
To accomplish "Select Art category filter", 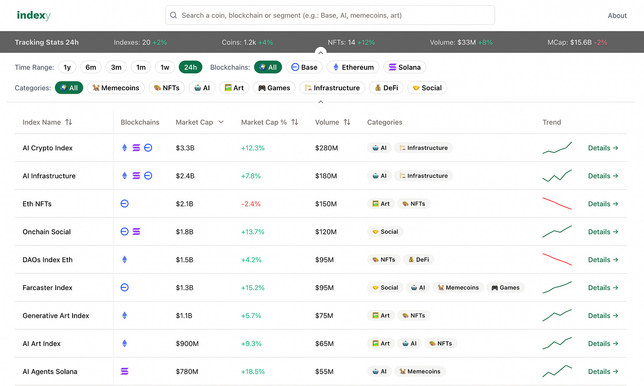I will tap(234, 88).
